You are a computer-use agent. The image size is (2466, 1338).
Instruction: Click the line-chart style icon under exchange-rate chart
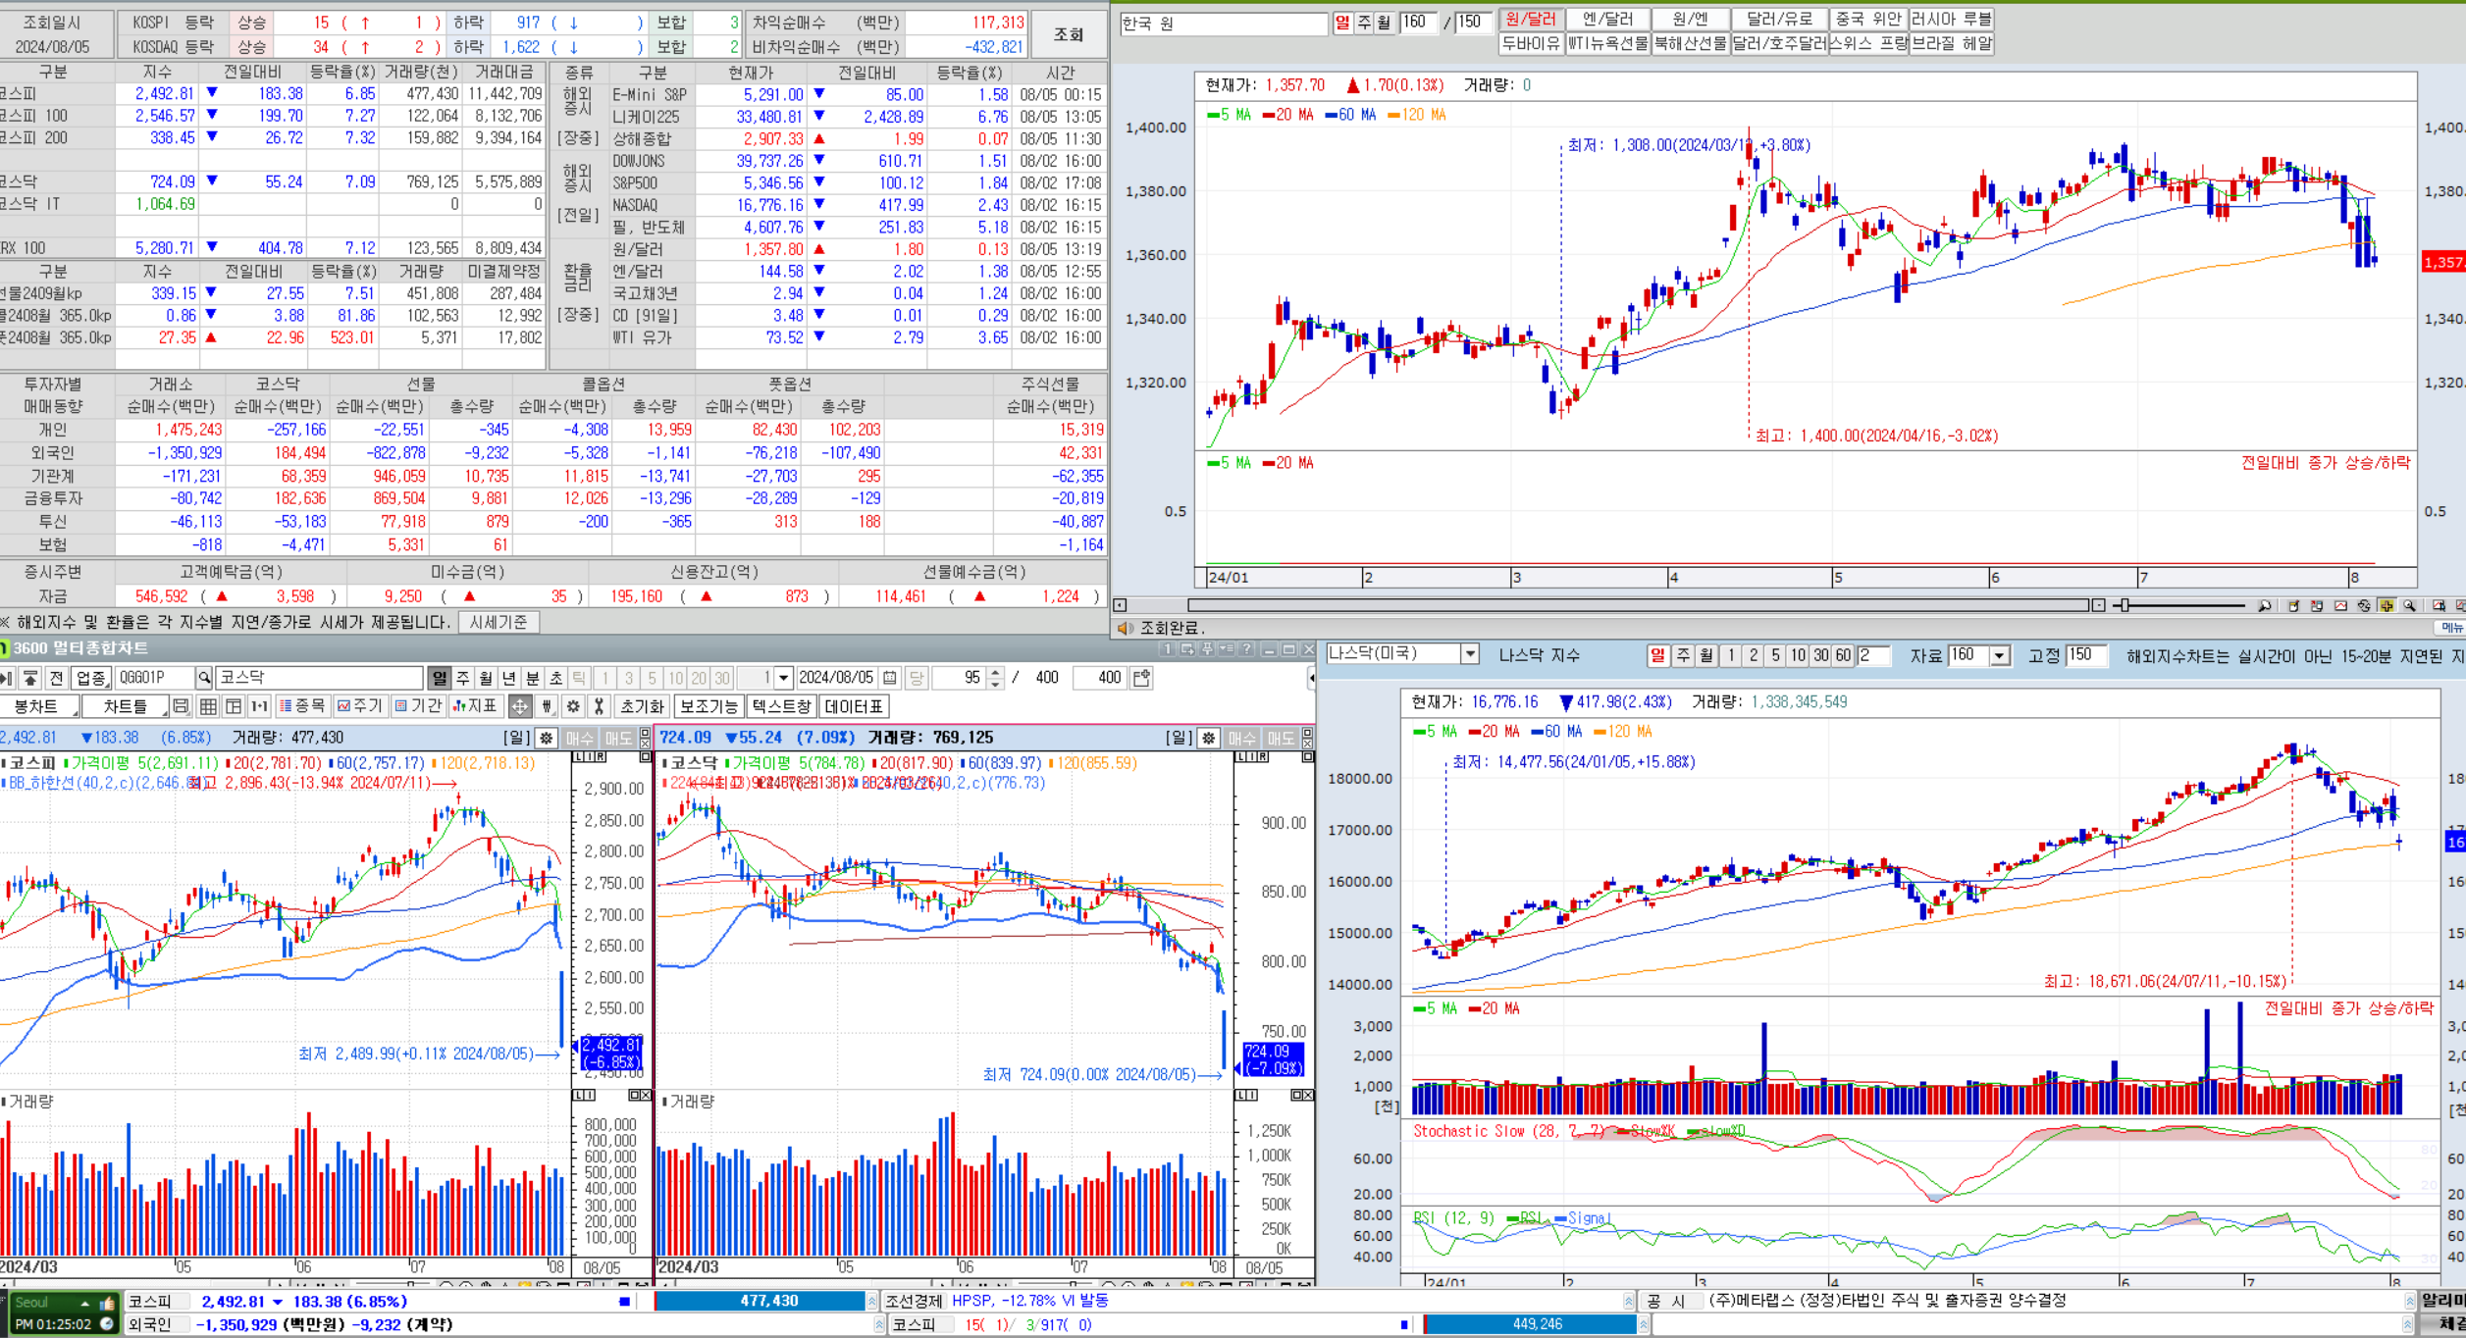coord(2340,605)
